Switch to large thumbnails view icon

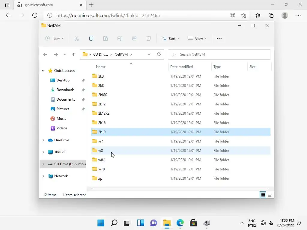click(x=270, y=195)
